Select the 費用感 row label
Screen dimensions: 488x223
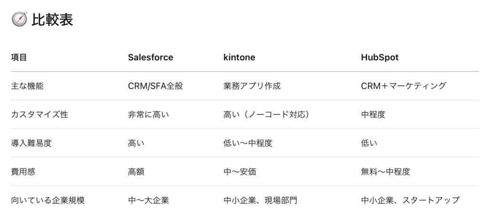click(23, 172)
